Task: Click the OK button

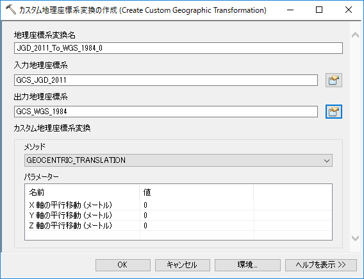Action: [x=123, y=265]
